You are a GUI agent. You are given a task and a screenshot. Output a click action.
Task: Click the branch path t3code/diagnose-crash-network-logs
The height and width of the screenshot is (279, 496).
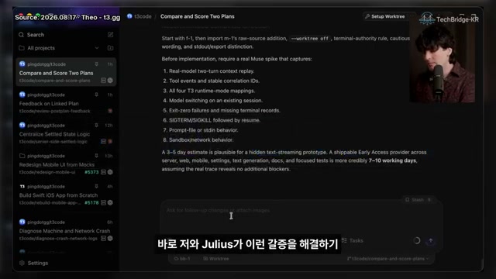tap(58, 239)
